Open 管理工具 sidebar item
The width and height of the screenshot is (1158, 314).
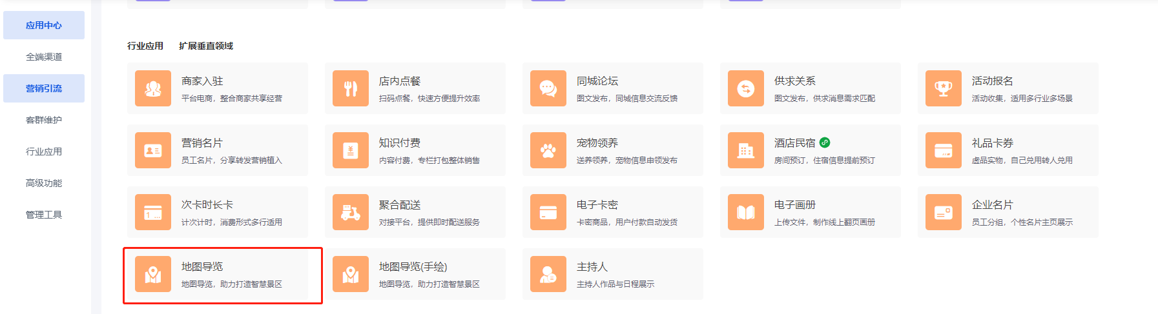(x=44, y=215)
